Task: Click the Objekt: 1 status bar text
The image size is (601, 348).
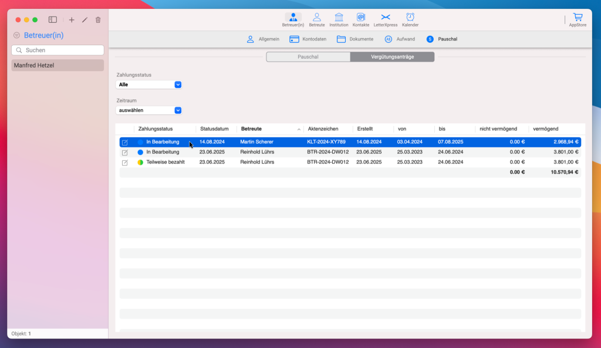Action: tap(21, 333)
